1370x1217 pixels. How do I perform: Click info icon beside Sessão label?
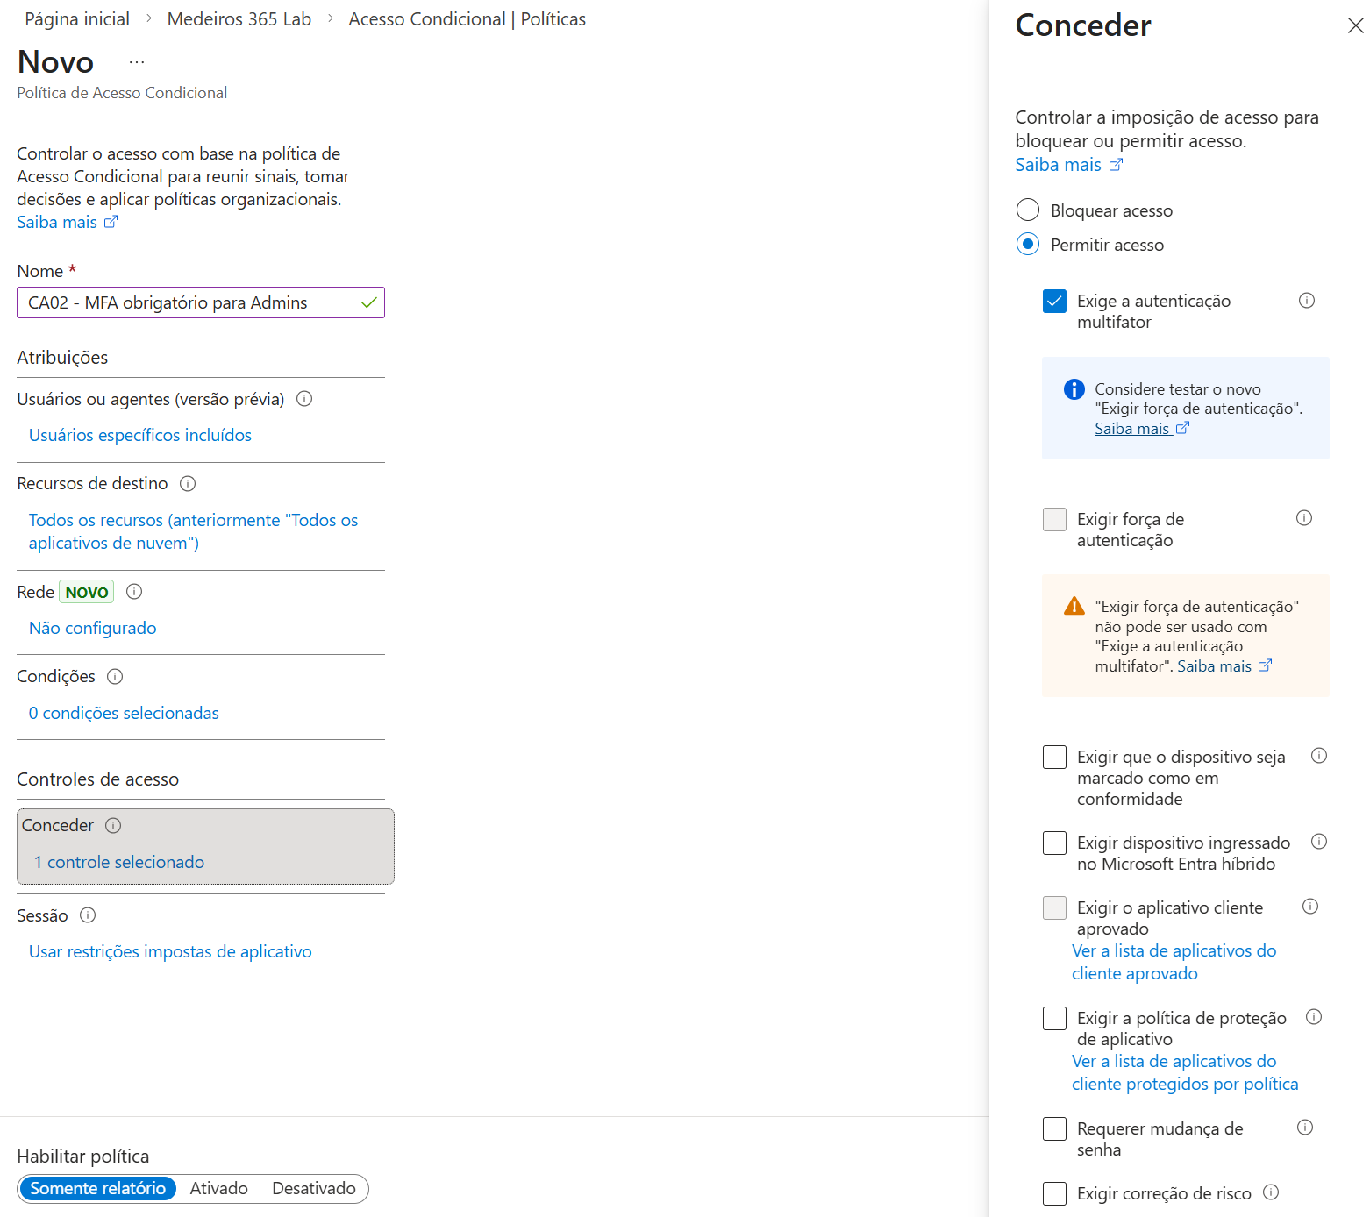point(88,915)
